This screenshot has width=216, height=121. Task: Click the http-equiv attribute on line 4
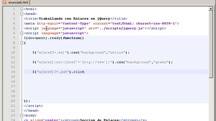coord(48,24)
